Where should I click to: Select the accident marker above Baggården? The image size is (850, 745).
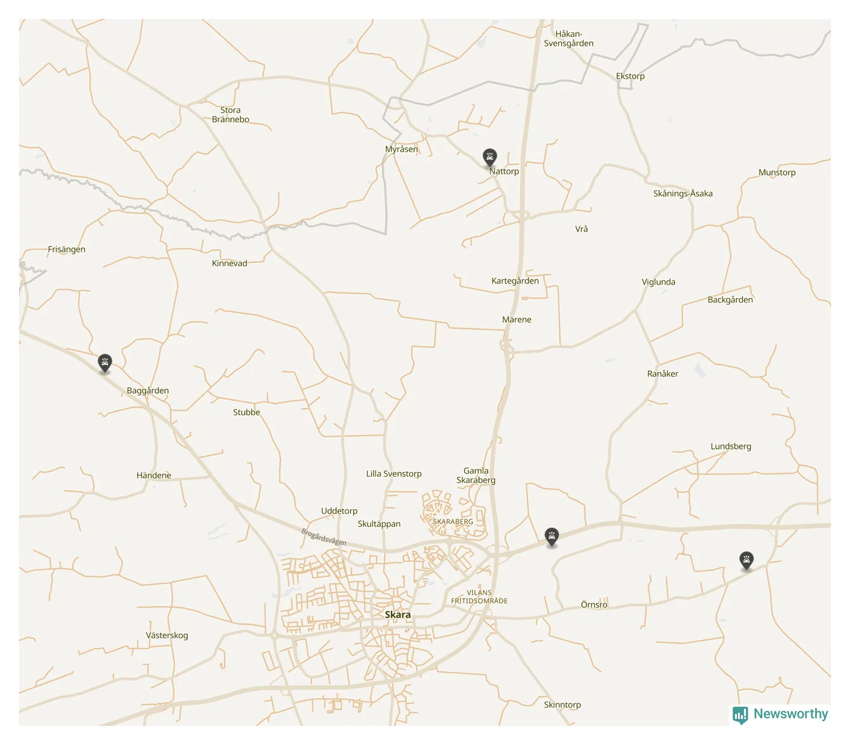pos(105,363)
